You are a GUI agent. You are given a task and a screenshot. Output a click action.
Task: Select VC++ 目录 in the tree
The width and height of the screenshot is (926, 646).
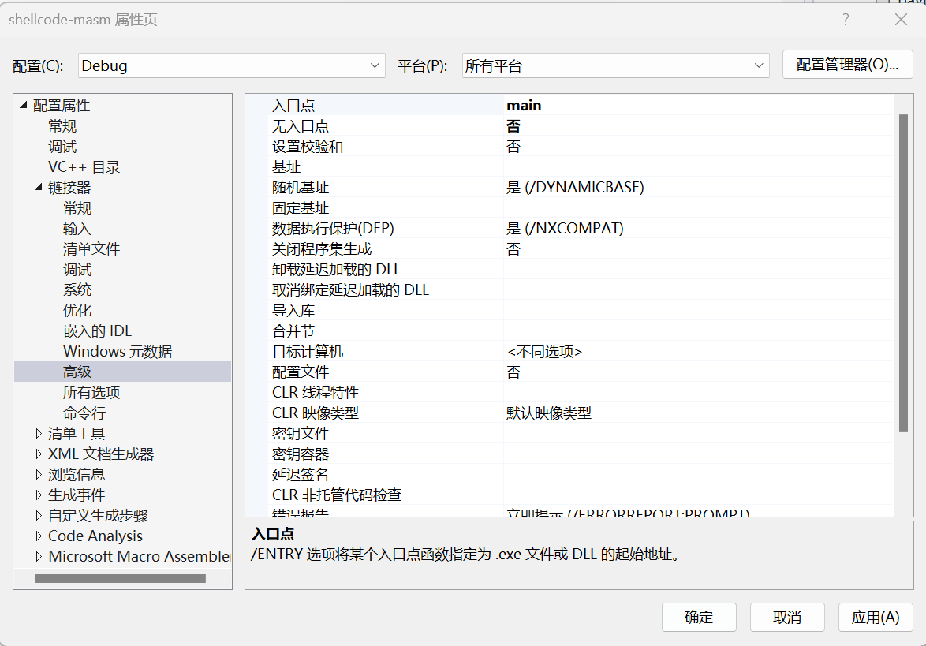pos(84,167)
